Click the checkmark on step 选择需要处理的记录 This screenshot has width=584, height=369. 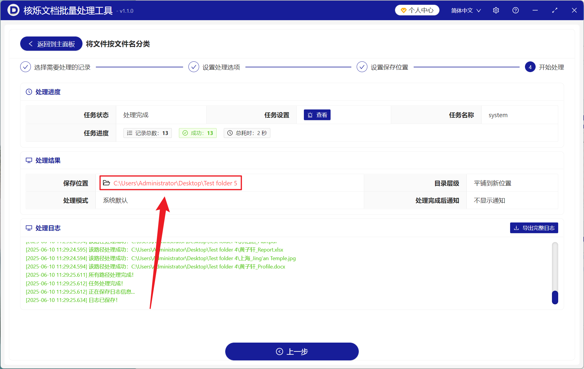(x=26, y=67)
